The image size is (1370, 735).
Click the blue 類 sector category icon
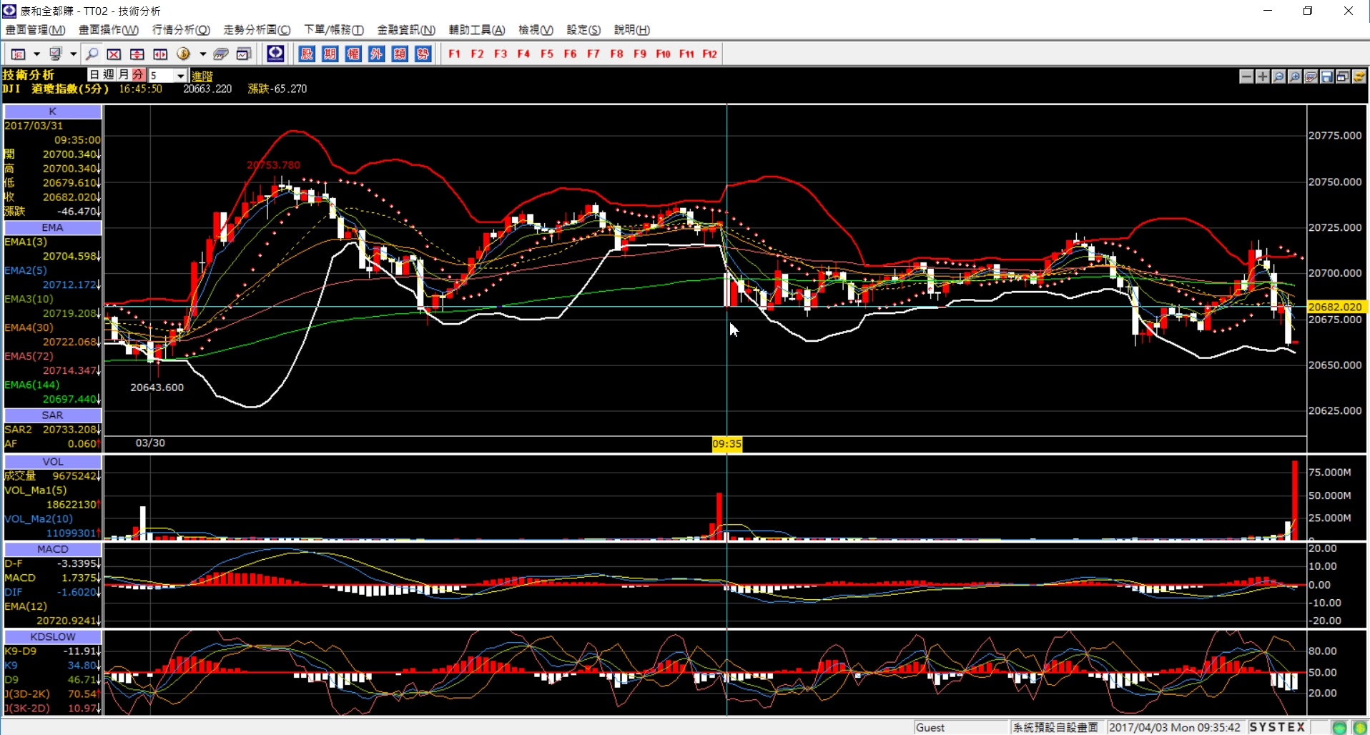coord(400,54)
